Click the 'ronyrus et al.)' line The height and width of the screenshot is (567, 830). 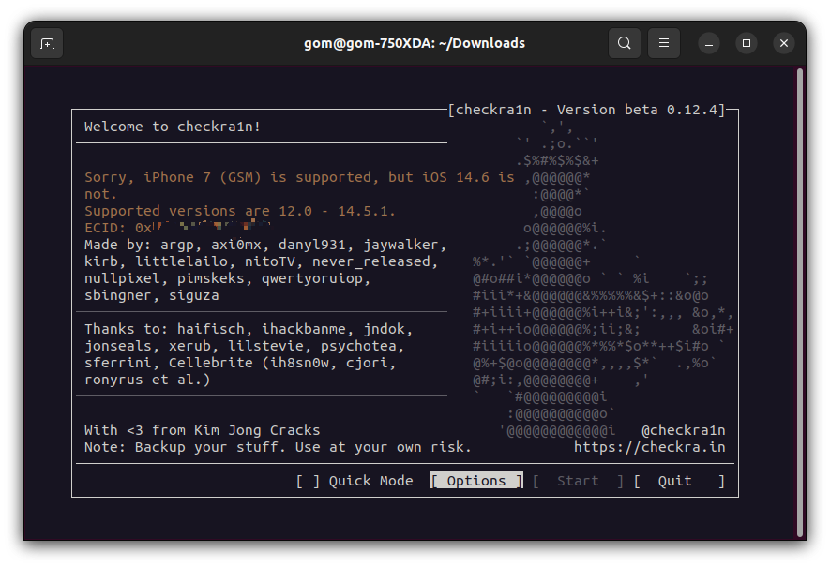pyautogui.click(x=147, y=380)
